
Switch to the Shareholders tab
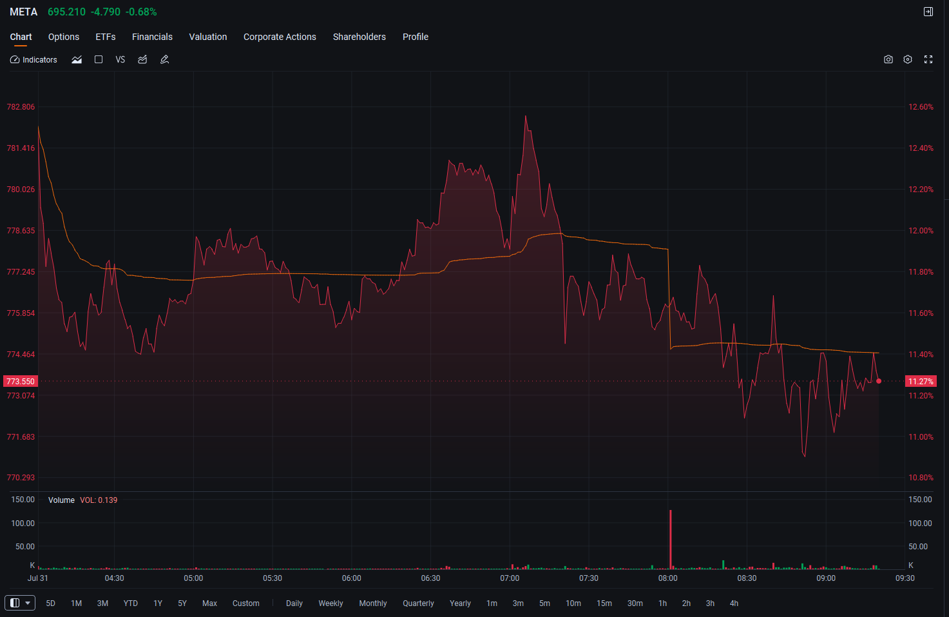pyautogui.click(x=359, y=37)
